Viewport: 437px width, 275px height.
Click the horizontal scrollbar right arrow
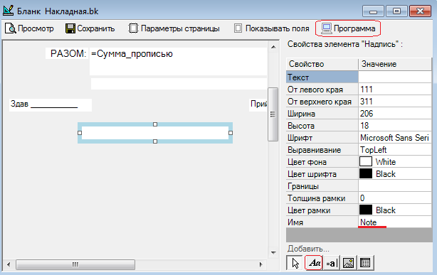(261, 264)
